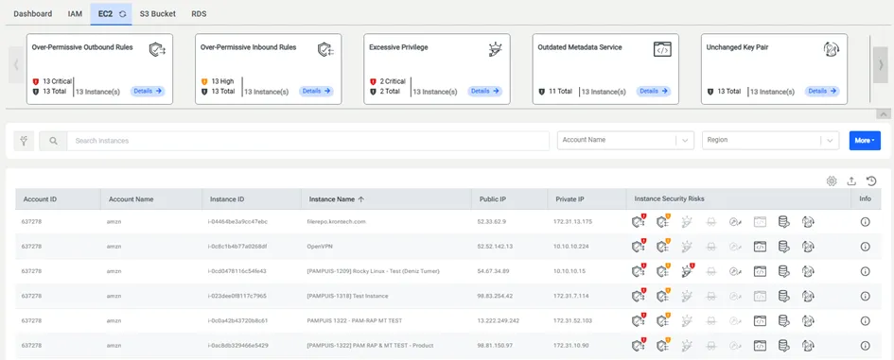Screen dimensions: 894x360
Task: Switch to the RDS tab
Action: pyautogui.click(x=199, y=13)
